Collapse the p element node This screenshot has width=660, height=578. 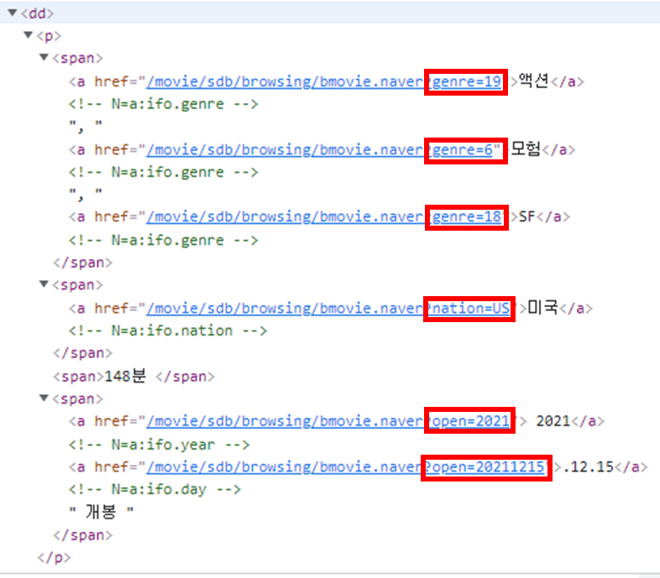tap(29, 35)
